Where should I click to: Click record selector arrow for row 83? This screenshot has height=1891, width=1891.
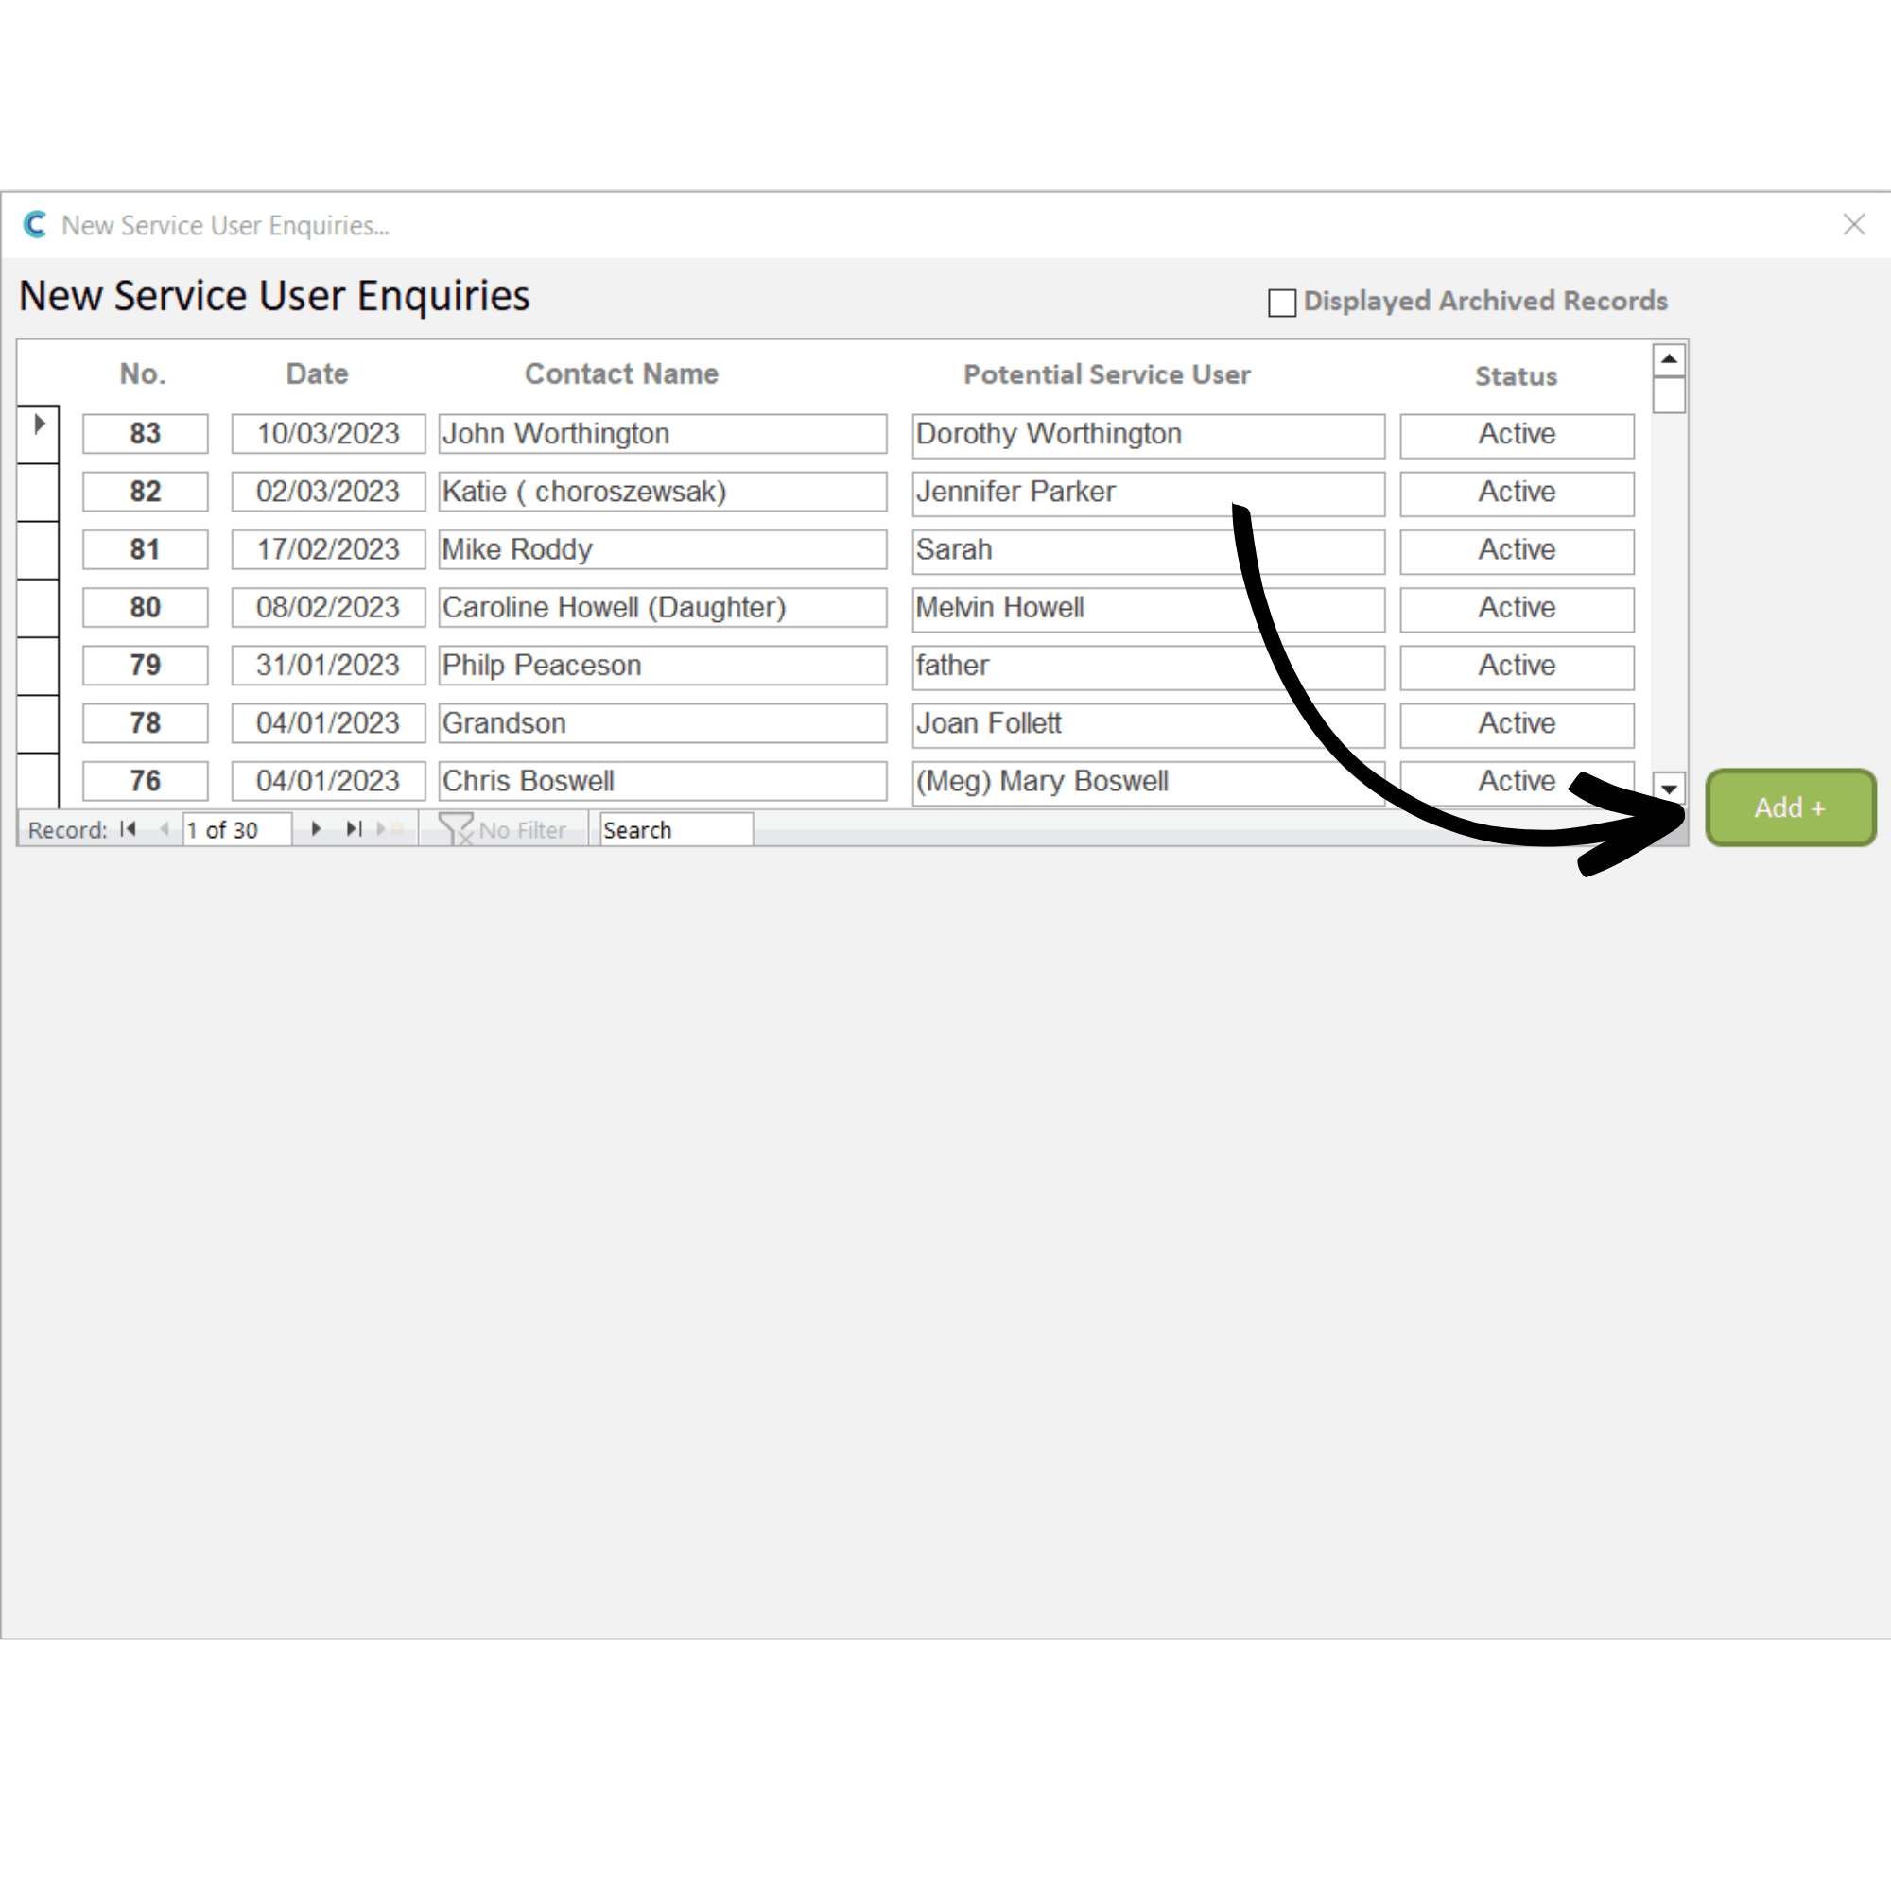click(x=38, y=425)
